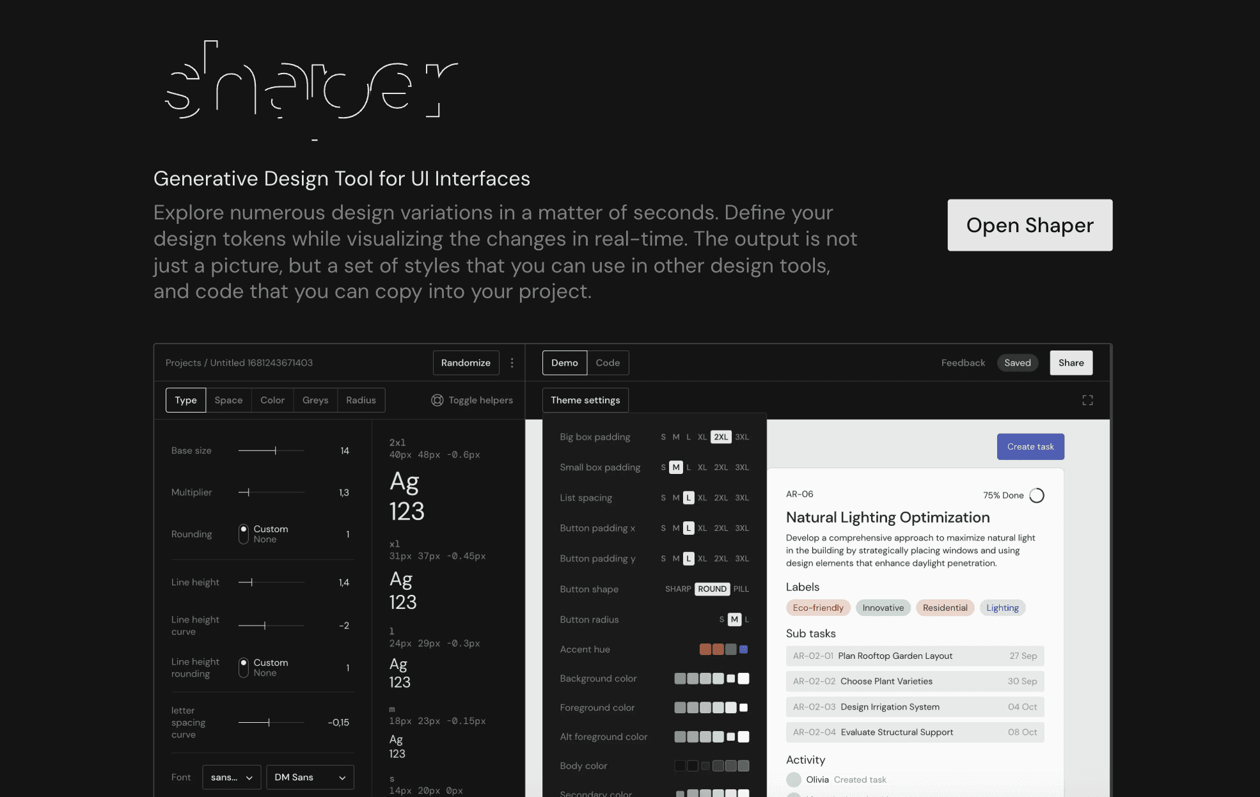This screenshot has height=797, width=1260.
Task: Open the three-dot menu beside Randomize
Action: [x=512, y=363]
